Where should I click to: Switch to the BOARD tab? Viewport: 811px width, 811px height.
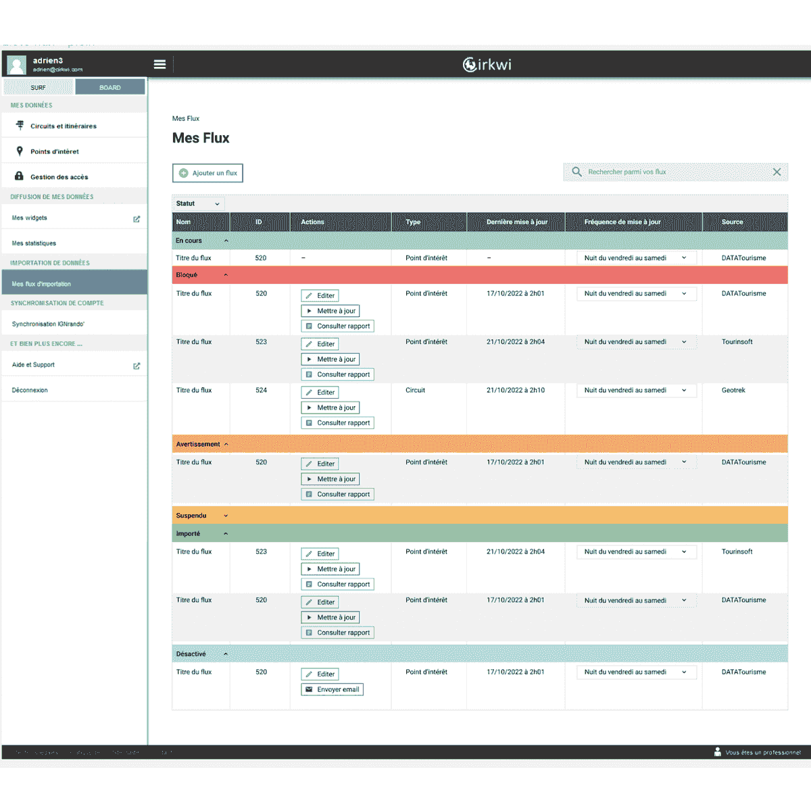(110, 87)
